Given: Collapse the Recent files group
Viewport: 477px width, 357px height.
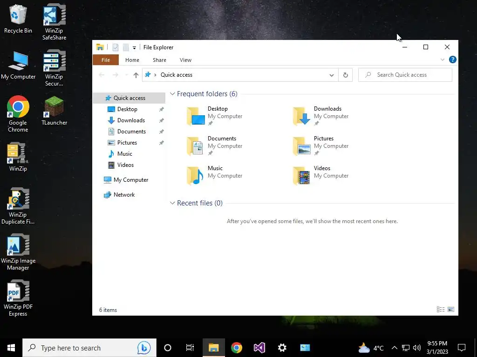Looking at the screenshot, I should [172, 203].
